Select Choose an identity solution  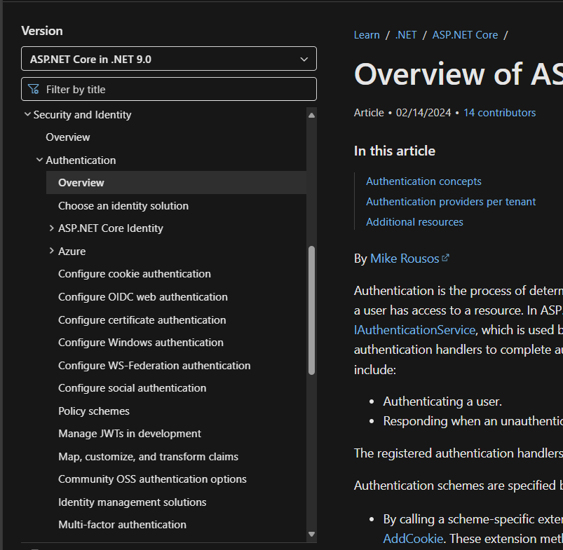tap(123, 206)
